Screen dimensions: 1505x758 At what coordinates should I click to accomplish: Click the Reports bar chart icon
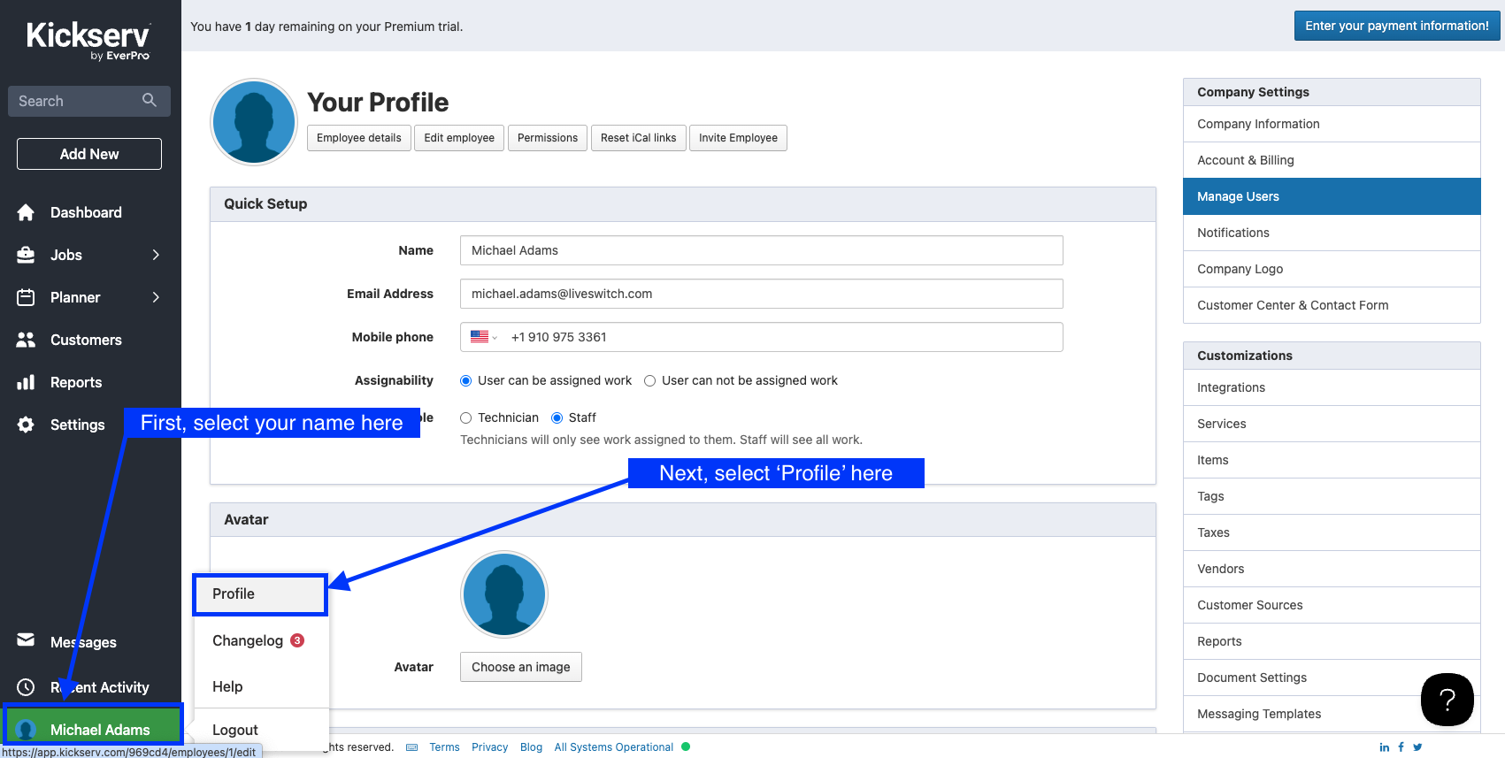[x=26, y=382]
